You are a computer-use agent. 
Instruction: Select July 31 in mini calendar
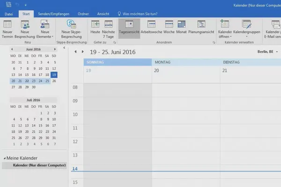click(x=54, y=138)
